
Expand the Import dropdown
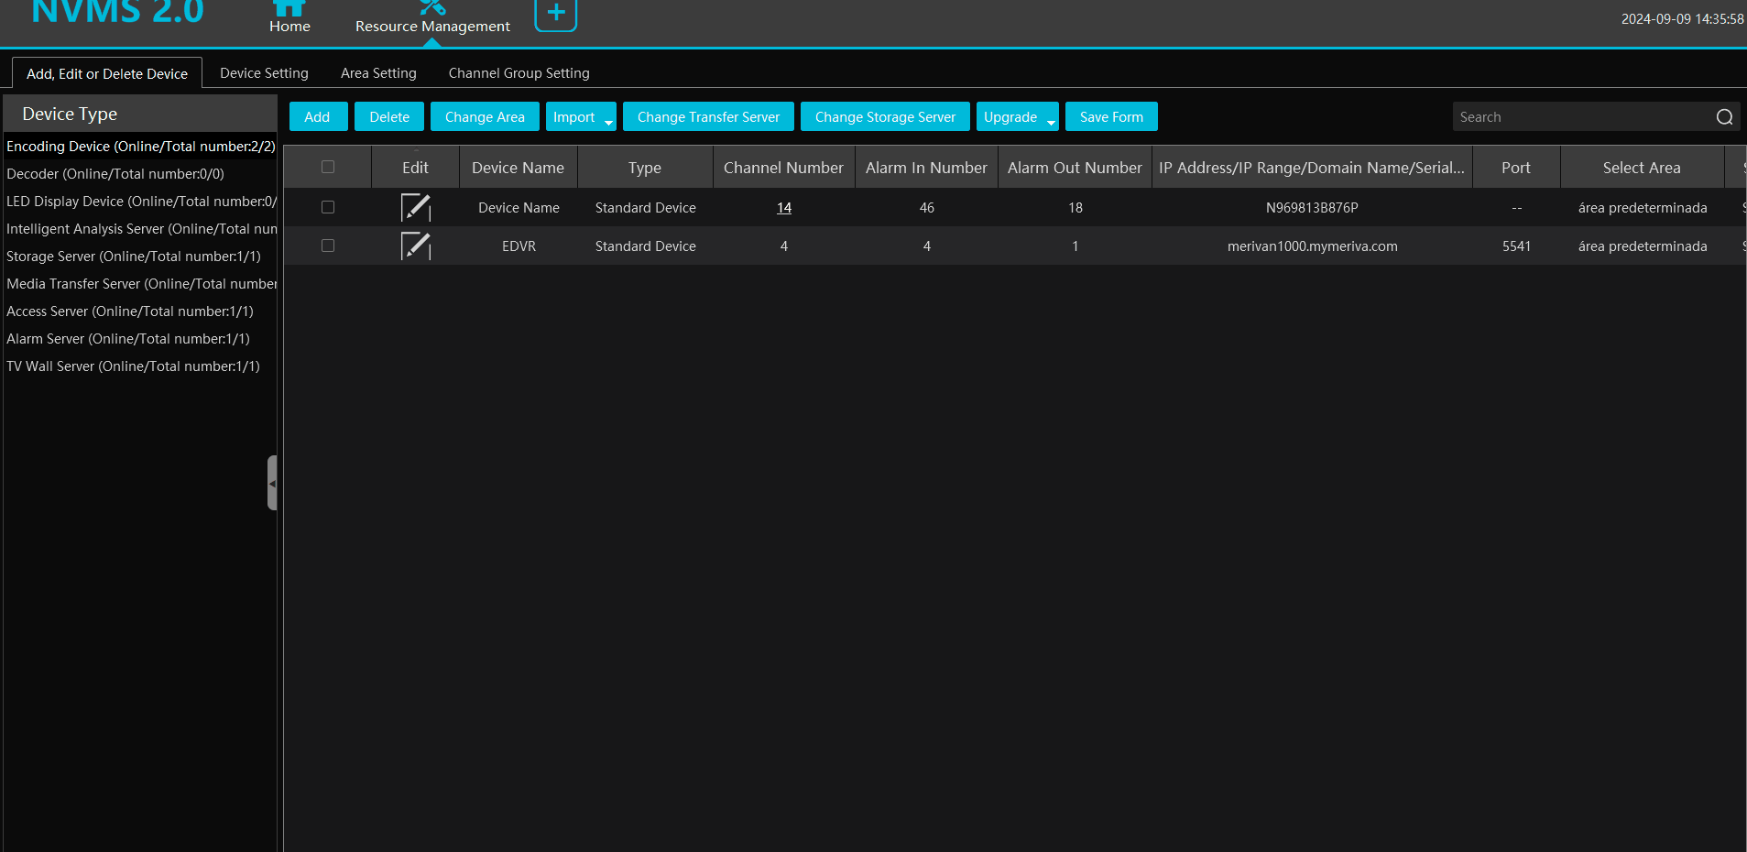581,117
